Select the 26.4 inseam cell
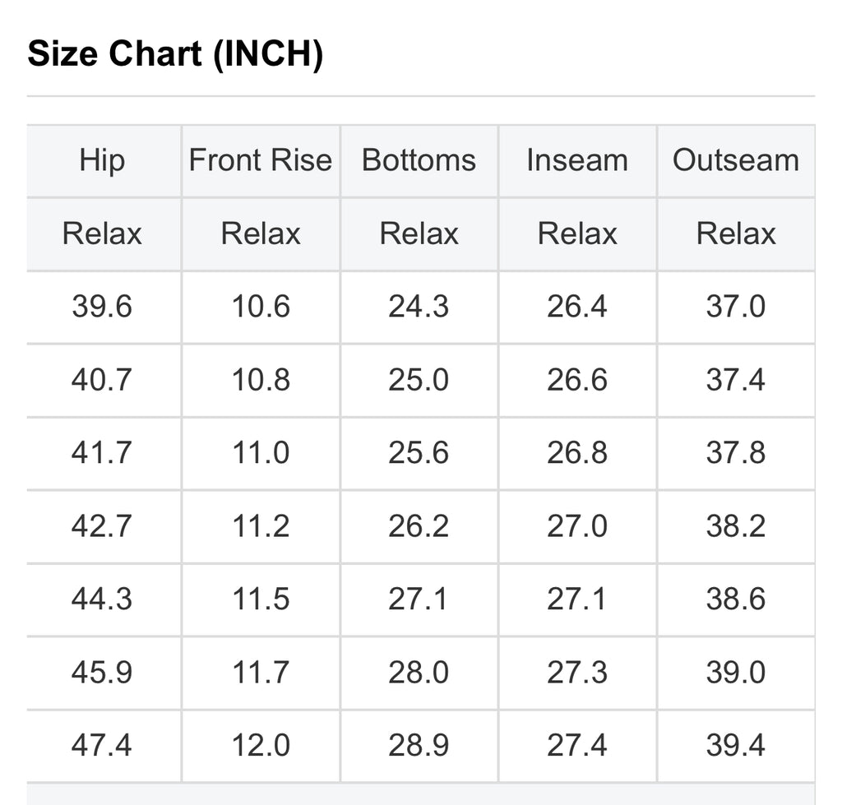The height and width of the screenshot is (805, 842). click(577, 307)
